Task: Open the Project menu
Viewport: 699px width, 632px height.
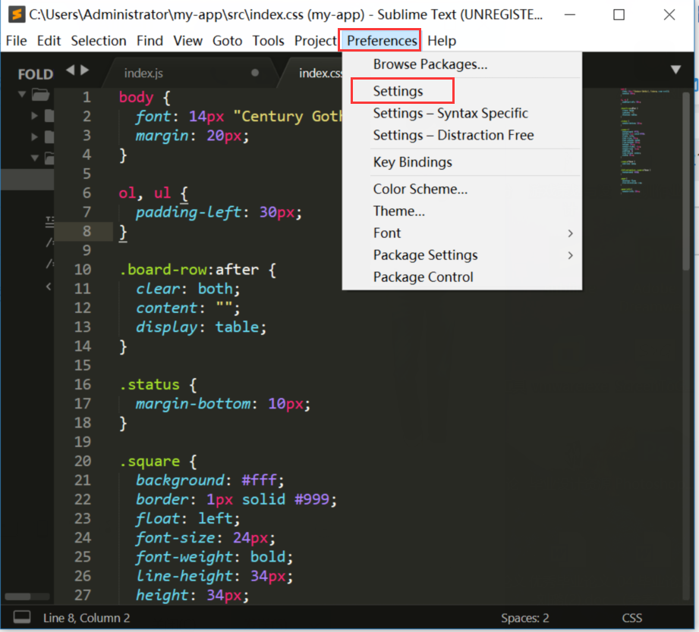Action: [x=315, y=40]
